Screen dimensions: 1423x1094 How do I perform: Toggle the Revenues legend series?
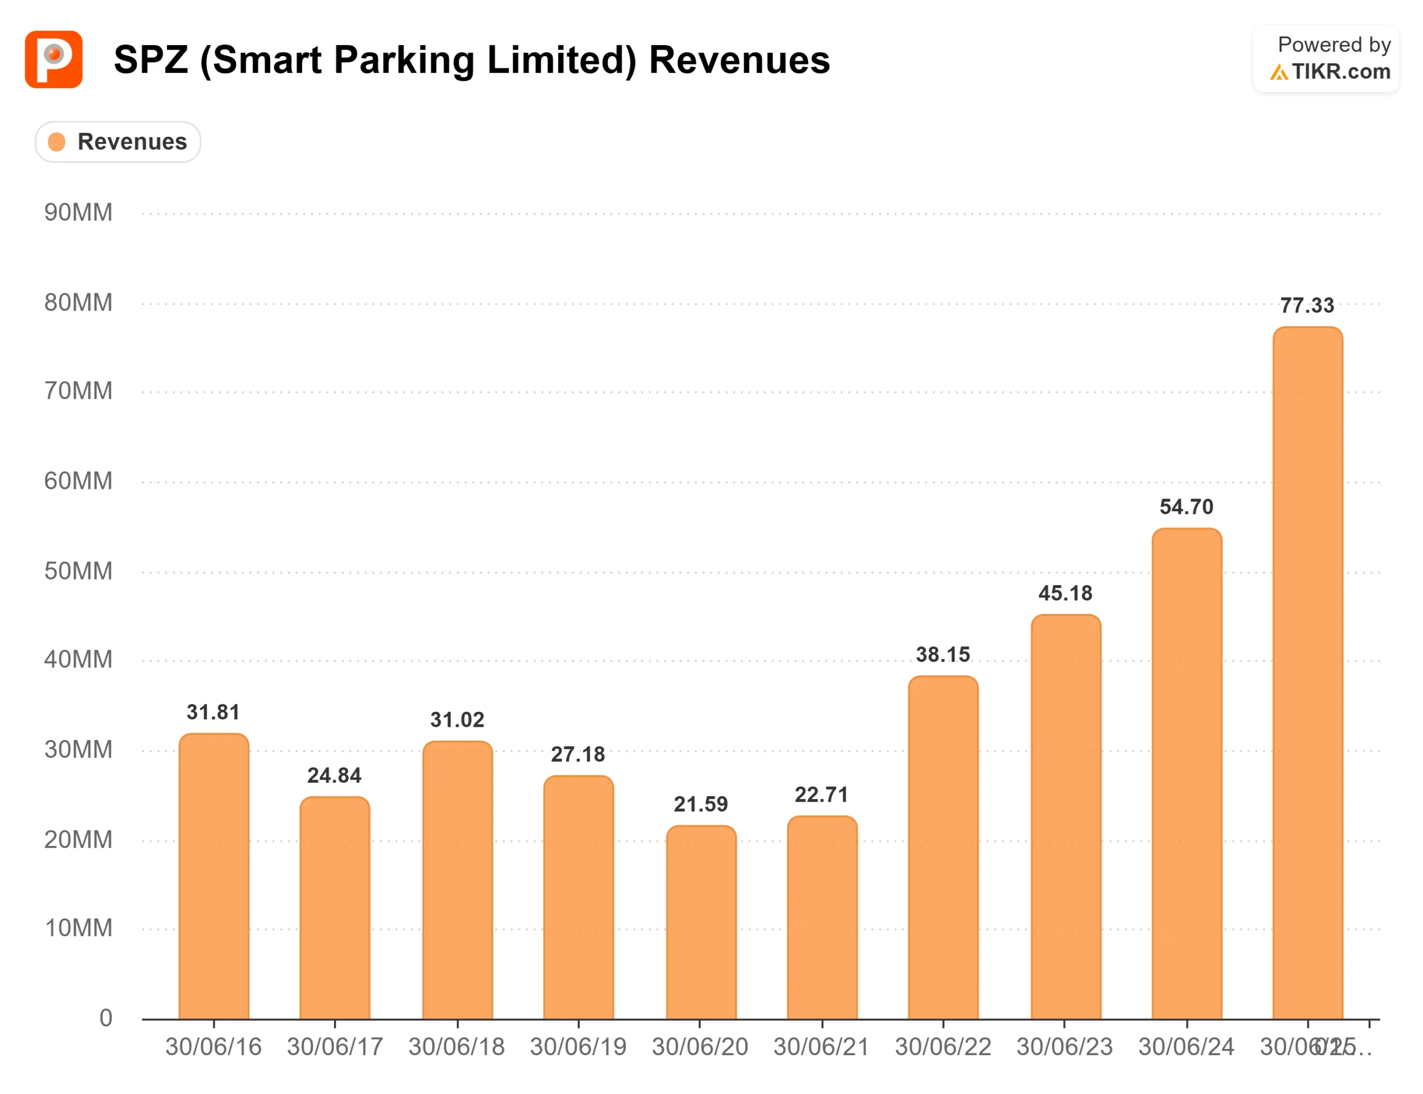coord(132,142)
